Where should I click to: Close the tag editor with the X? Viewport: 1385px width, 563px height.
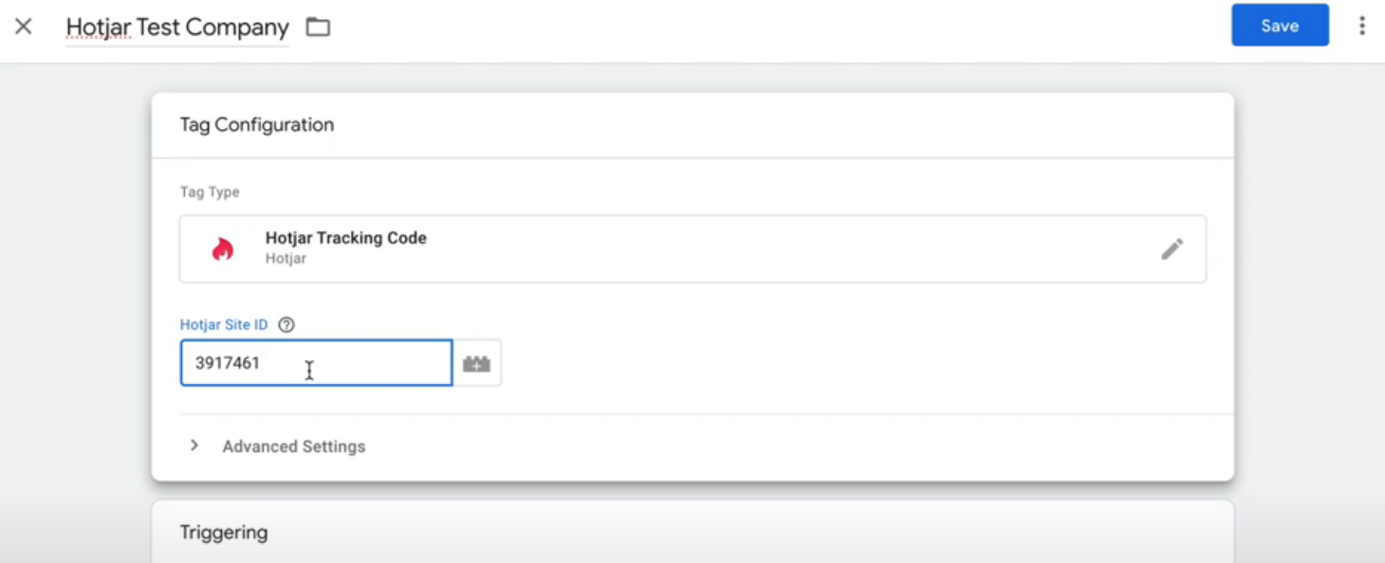click(24, 27)
